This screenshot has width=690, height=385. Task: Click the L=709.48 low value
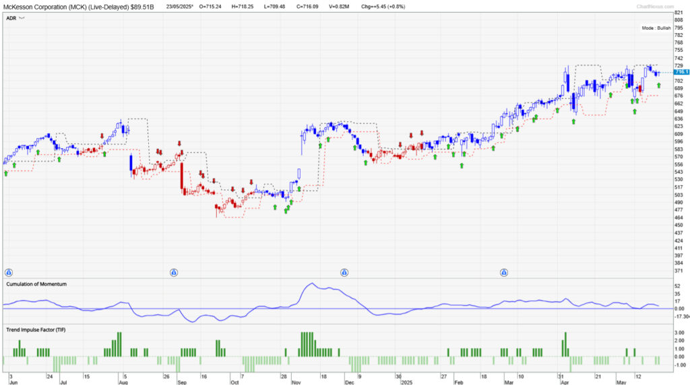tap(275, 7)
